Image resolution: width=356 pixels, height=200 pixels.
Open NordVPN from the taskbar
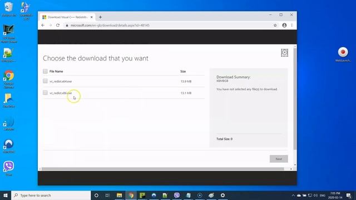[x=154, y=195]
